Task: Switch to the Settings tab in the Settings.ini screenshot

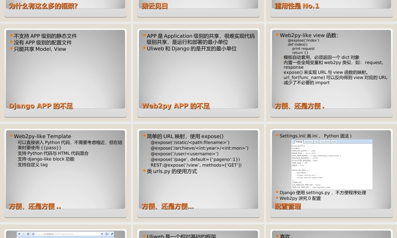Action: (x=299, y=142)
